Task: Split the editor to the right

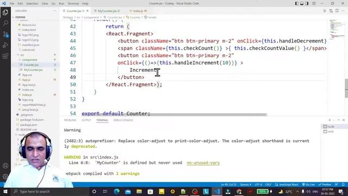Action: tap(337, 11)
